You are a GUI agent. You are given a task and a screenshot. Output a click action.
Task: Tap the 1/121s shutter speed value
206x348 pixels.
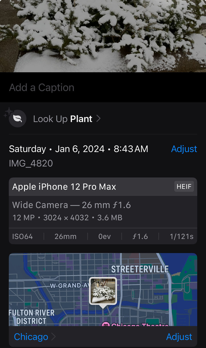coord(182,236)
